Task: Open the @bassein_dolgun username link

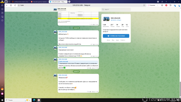Action: [116, 20]
